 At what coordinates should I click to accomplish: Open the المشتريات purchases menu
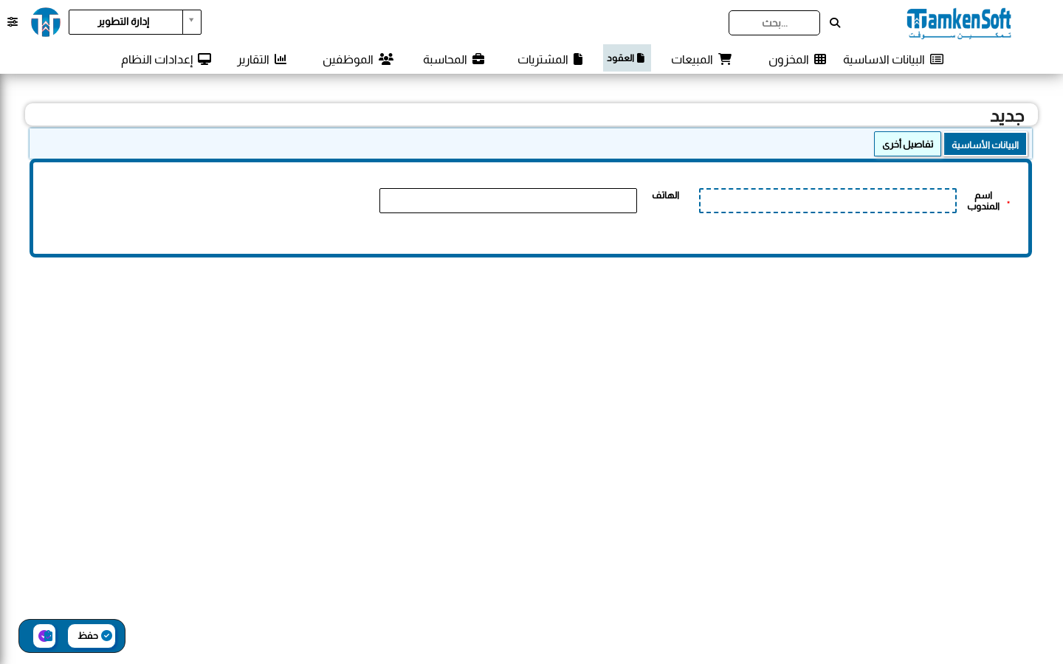(550, 59)
